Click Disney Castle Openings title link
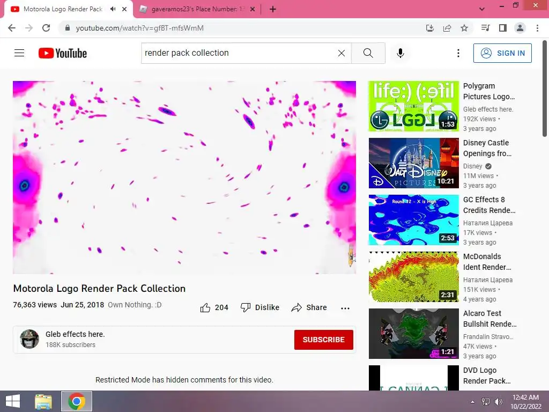Viewport: 549px width, 412px height. (x=487, y=148)
